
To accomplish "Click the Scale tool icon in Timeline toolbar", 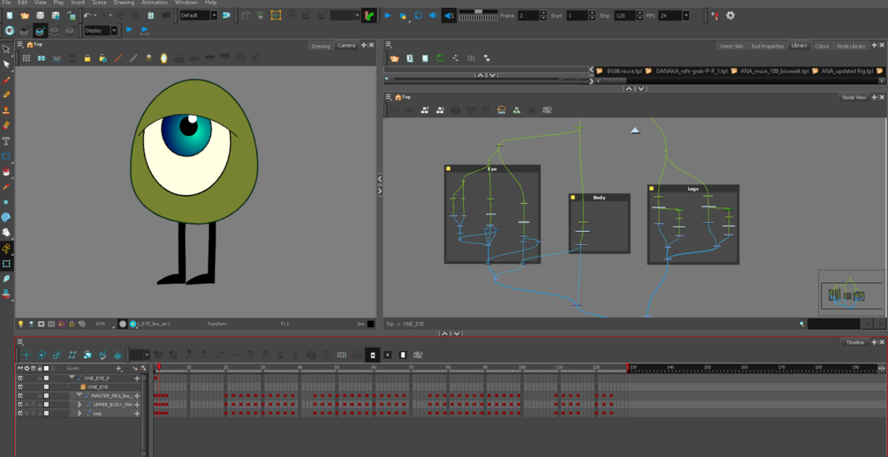I will pyautogui.click(x=57, y=355).
